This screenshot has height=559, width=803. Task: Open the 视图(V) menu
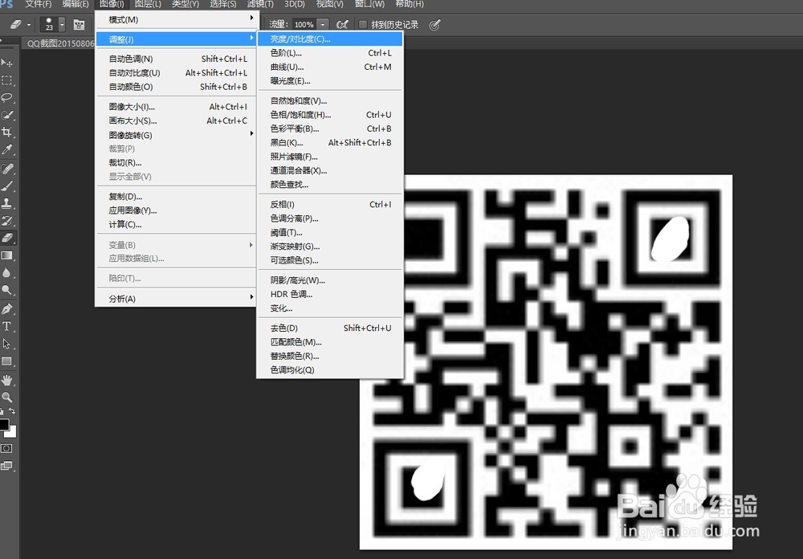[x=330, y=4]
